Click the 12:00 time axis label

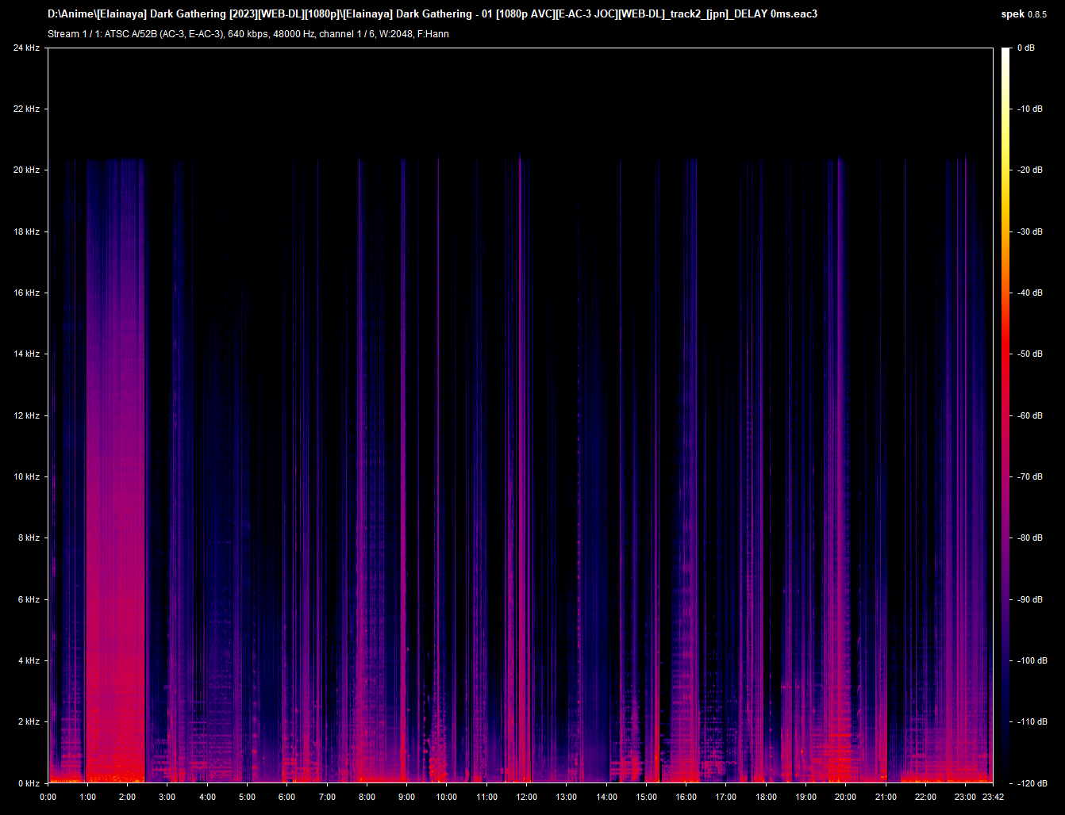[526, 797]
